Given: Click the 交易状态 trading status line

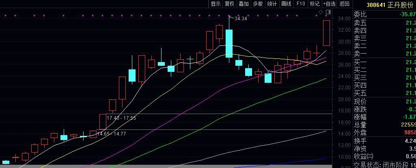Looking at the screenshot, I should pos(384,165).
